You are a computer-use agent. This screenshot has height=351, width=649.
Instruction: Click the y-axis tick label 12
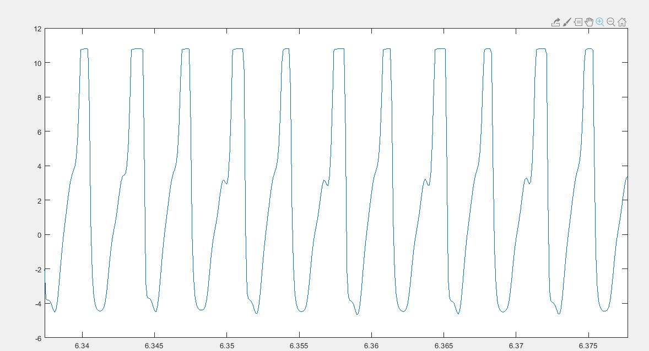[x=37, y=29]
